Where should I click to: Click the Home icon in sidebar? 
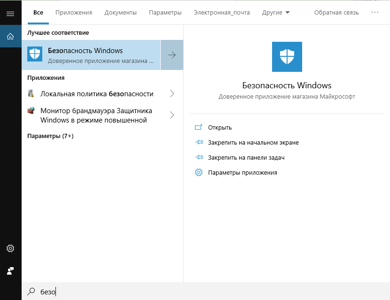10,36
